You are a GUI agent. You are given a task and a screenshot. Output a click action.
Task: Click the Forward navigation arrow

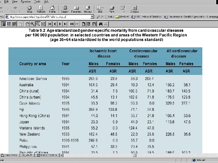[15, 9]
